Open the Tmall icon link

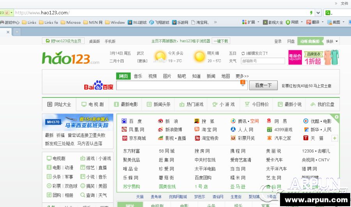coord(305,138)
